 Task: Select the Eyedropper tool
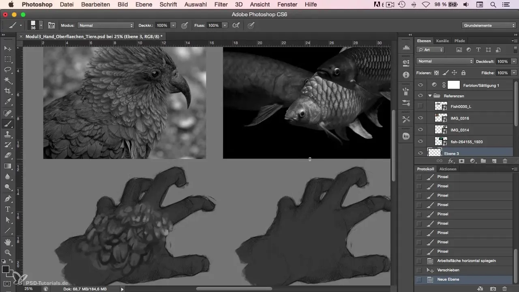tap(8, 101)
